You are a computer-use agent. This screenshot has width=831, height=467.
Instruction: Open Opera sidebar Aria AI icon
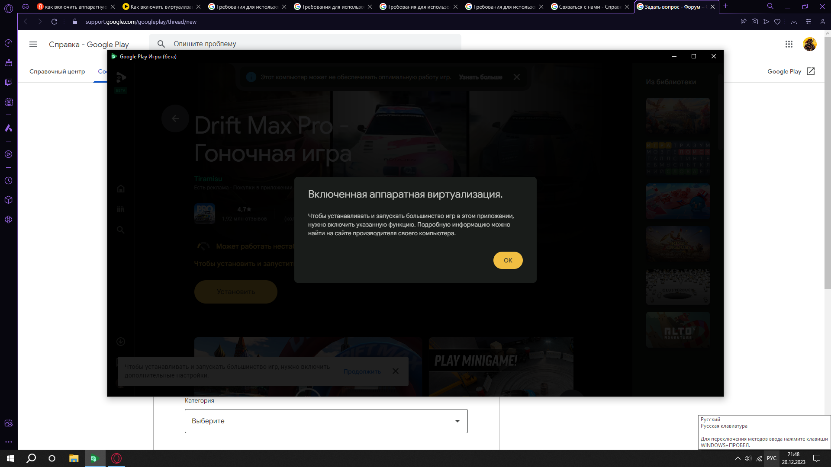8,128
